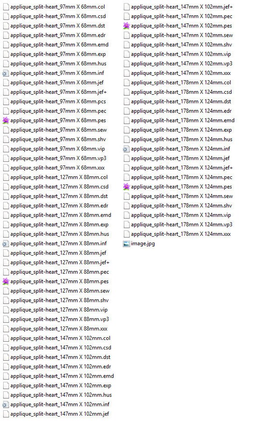The height and width of the screenshot is (422, 258).
Task: Click the flower icon of 178mm X 124mm.pes
Action: click(x=126, y=186)
